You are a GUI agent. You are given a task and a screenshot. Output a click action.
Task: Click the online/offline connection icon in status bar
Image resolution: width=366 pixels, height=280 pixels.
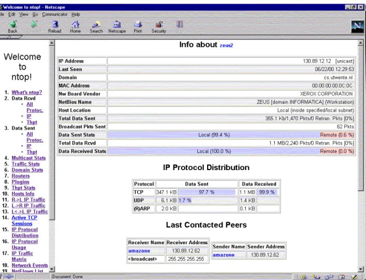point(9,277)
